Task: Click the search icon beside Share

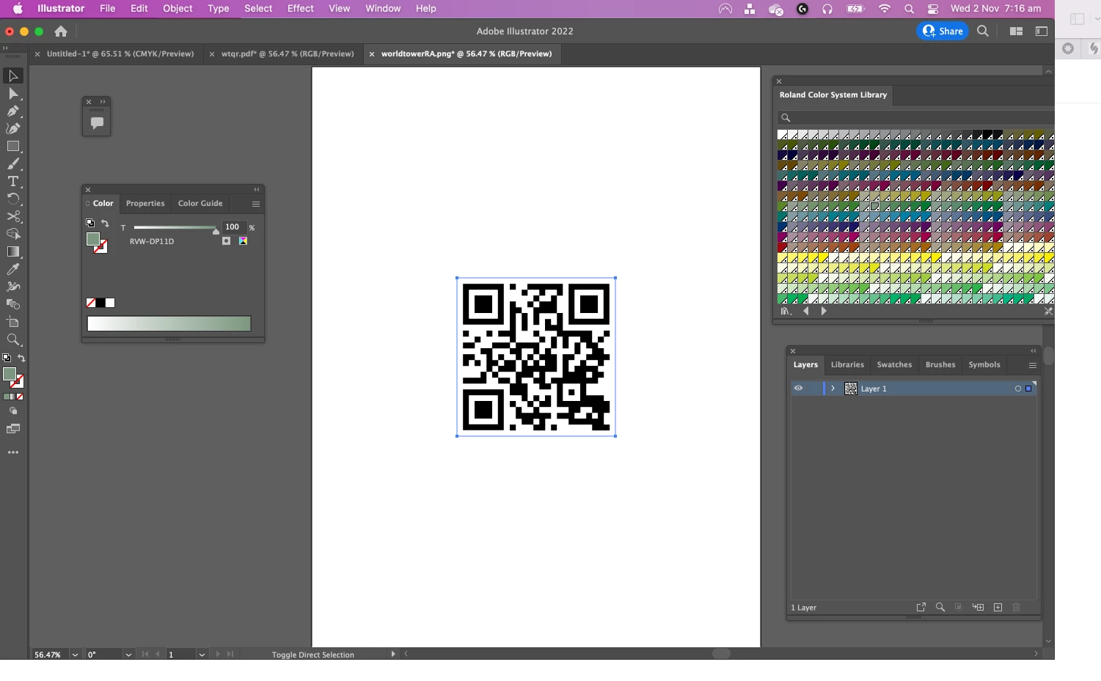Action: tap(983, 32)
